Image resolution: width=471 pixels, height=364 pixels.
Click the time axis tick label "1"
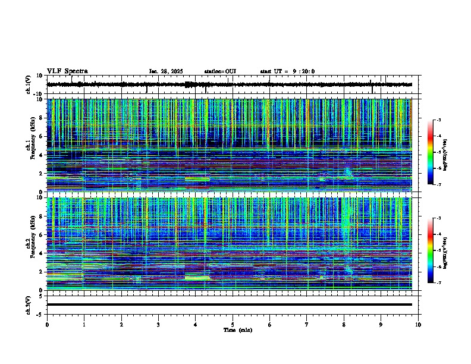[84, 325]
